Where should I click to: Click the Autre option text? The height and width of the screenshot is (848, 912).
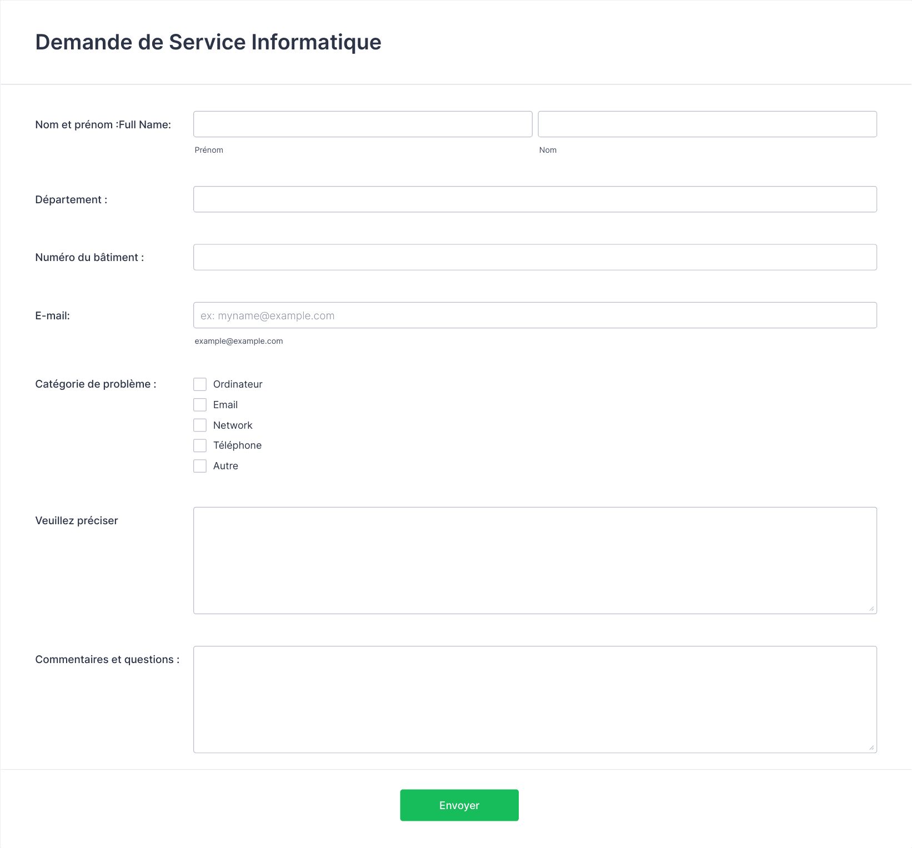pos(226,466)
